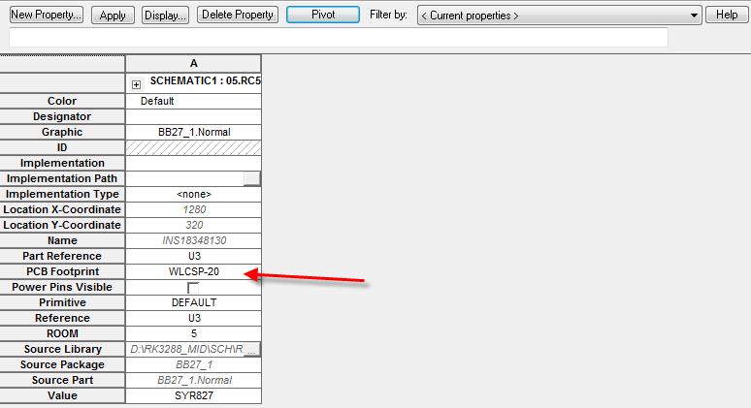Viewport: 751px width, 408px height.
Task: Click the Graphic cell BB27_1.Normal
Action: (193, 132)
